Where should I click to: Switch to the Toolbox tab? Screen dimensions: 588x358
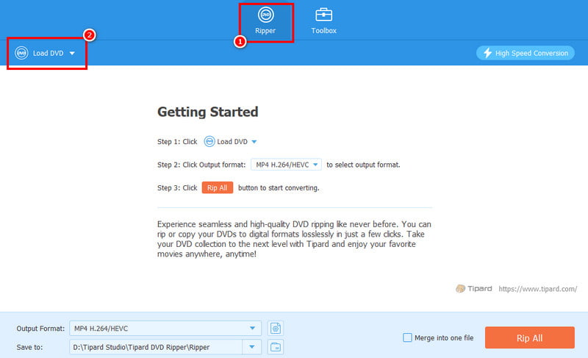click(x=323, y=22)
